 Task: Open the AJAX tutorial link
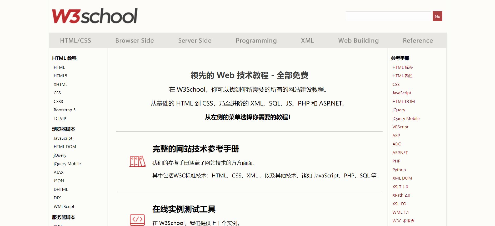tap(58, 172)
